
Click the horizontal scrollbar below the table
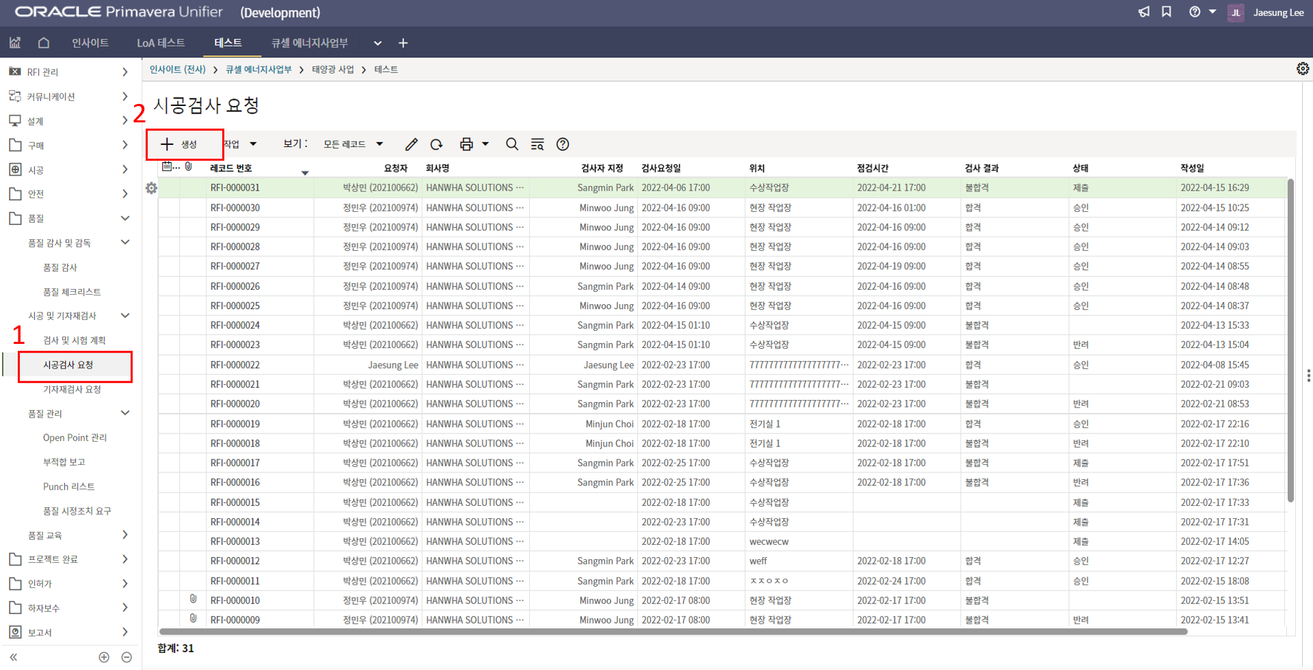672,632
